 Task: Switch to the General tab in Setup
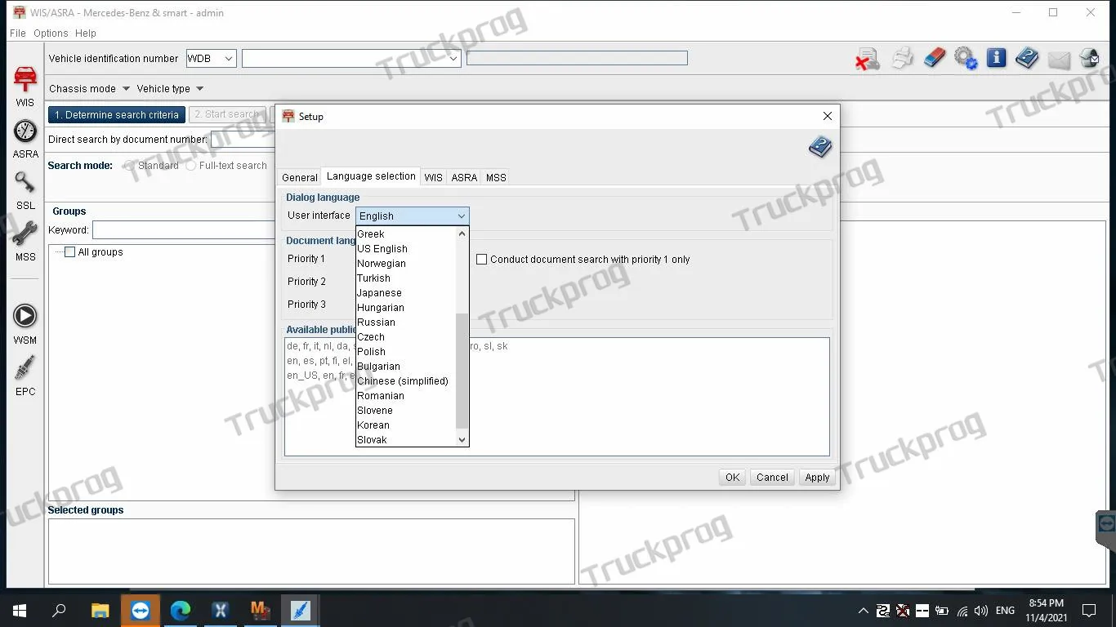point(300,177)
